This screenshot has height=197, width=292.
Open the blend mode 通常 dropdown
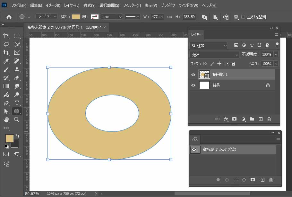pyautogui.click(x=214, y=55)
